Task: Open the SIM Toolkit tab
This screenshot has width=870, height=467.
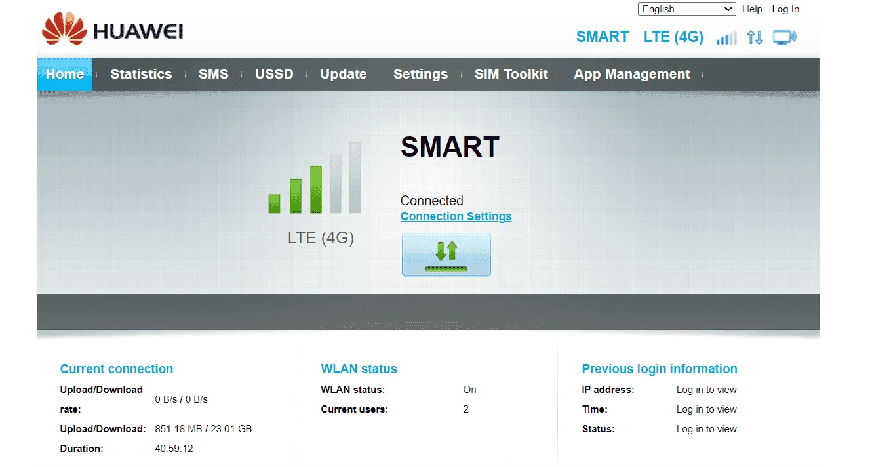Action: 511,74
